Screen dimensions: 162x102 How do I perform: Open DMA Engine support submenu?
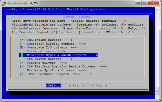pyautogui.click(x=50, y=40)
